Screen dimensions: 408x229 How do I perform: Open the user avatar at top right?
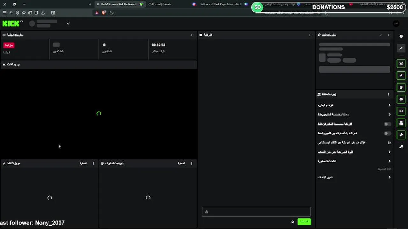[396, 24]
